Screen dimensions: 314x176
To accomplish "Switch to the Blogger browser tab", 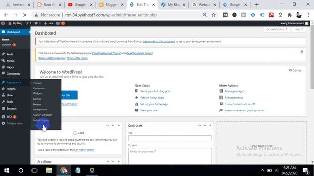I will tap(111, 5).
